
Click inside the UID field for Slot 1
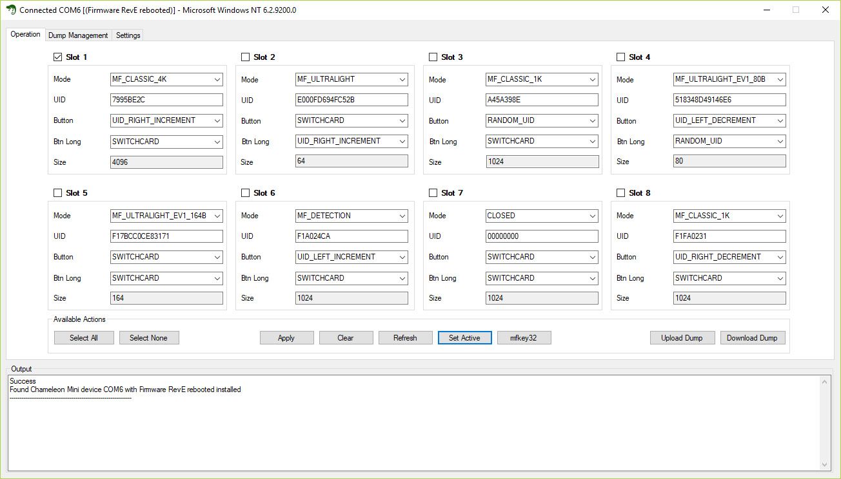[x=166, y=100]
